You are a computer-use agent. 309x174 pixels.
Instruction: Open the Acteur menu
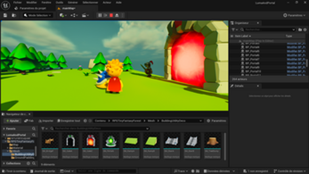(107, 2)
